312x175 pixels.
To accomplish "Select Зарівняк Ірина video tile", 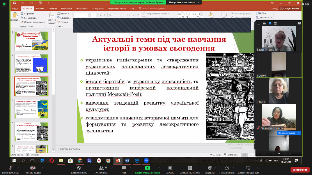I will 279,38.
